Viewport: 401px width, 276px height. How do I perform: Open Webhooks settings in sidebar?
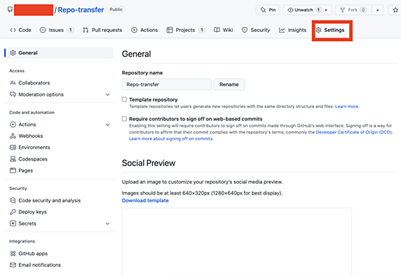click(x=30, y=136)
